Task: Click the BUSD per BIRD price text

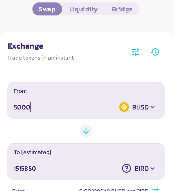Action: (x=114, y=190)
